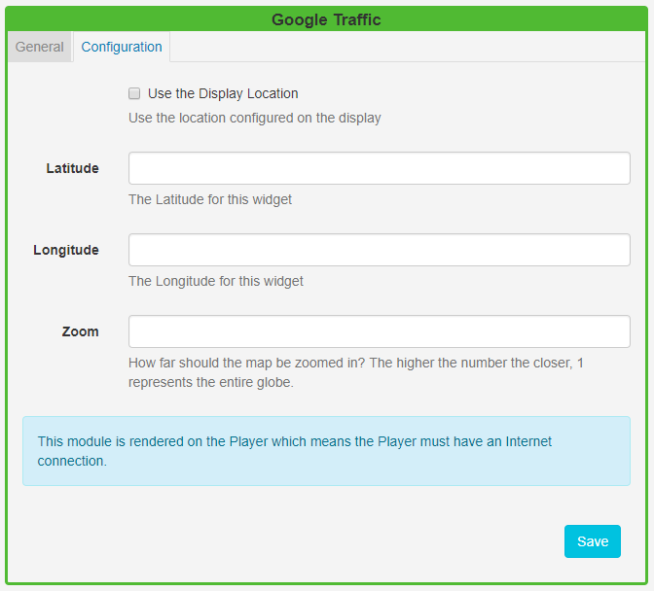
Task: Click empty tab strip right of Configuration
Action: 409,47
